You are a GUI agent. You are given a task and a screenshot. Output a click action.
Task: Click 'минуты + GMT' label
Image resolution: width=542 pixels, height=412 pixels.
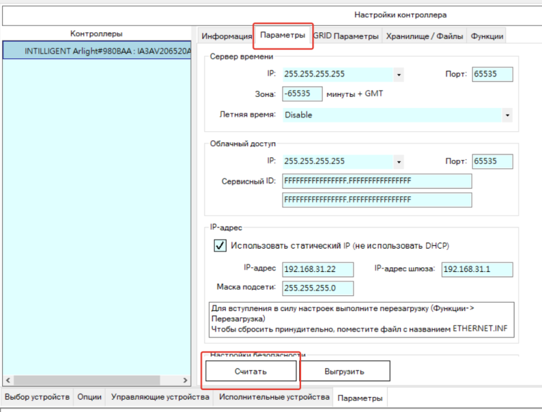355,94
